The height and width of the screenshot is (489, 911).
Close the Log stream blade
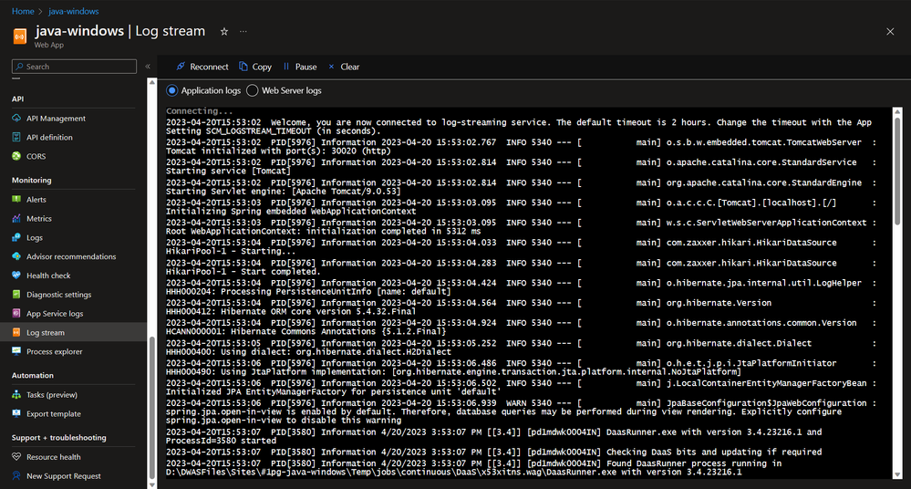(890, 31)
